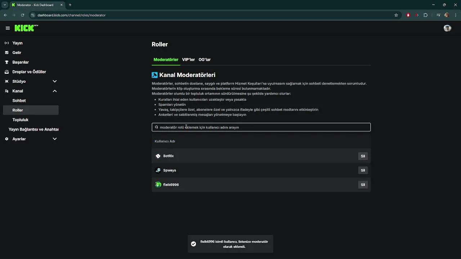
Task: Click the BotRix username
Action: [x=168, y=156]
